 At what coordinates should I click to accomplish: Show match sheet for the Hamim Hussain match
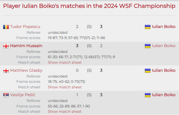tap(65, 63)
